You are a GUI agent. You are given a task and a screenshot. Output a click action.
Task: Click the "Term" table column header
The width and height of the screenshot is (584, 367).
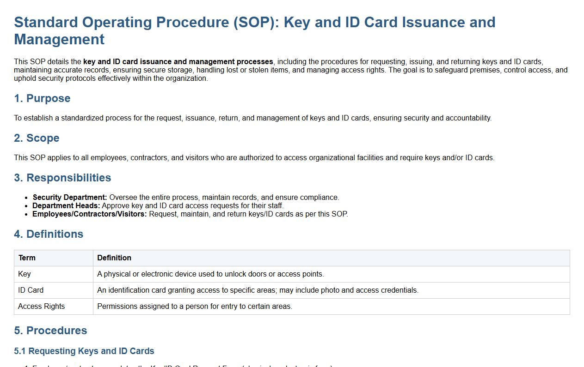(x=27, y=258)
